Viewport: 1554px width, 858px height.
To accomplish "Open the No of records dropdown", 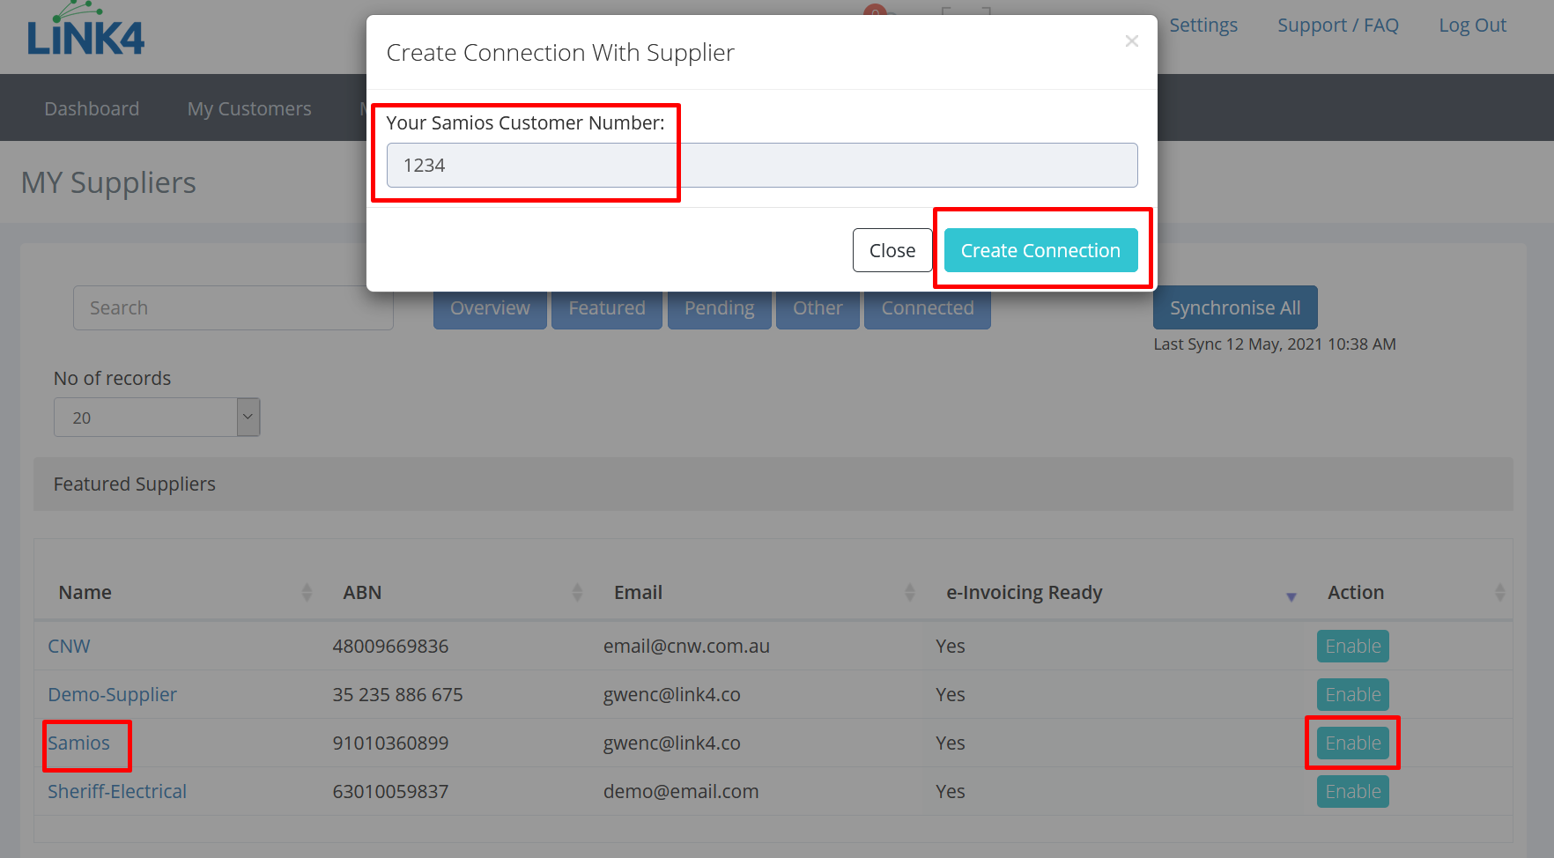I will tap(157, 418).
